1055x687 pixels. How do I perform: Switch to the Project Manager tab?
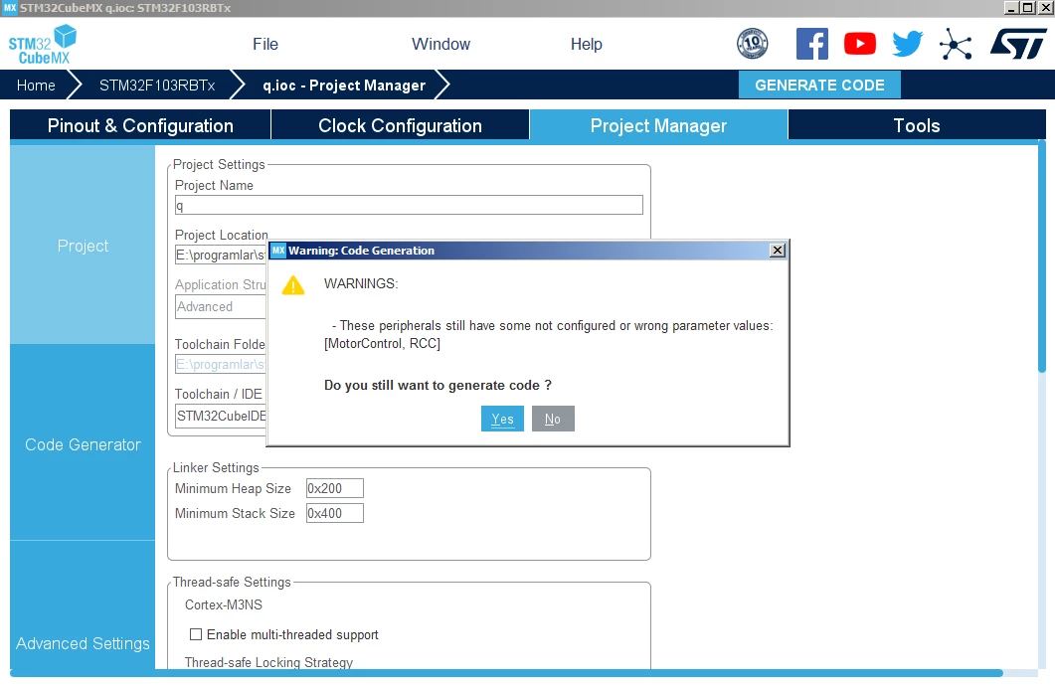(x=658, y=126)
